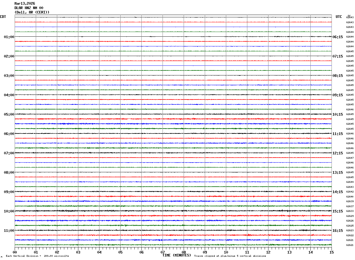Click the Traces clipped at plus/minus note

(x=230, y=256)
